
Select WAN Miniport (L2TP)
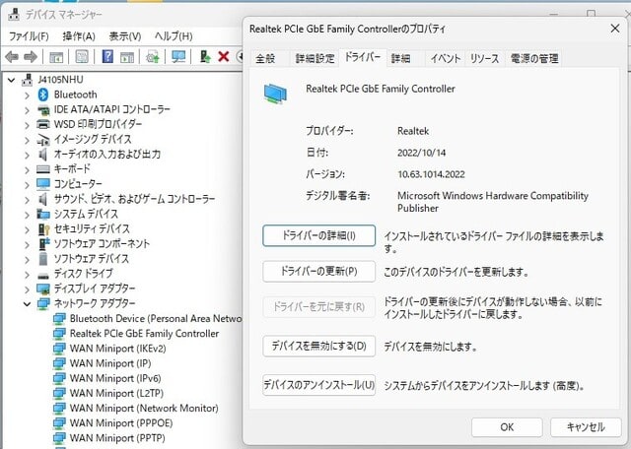116,393
